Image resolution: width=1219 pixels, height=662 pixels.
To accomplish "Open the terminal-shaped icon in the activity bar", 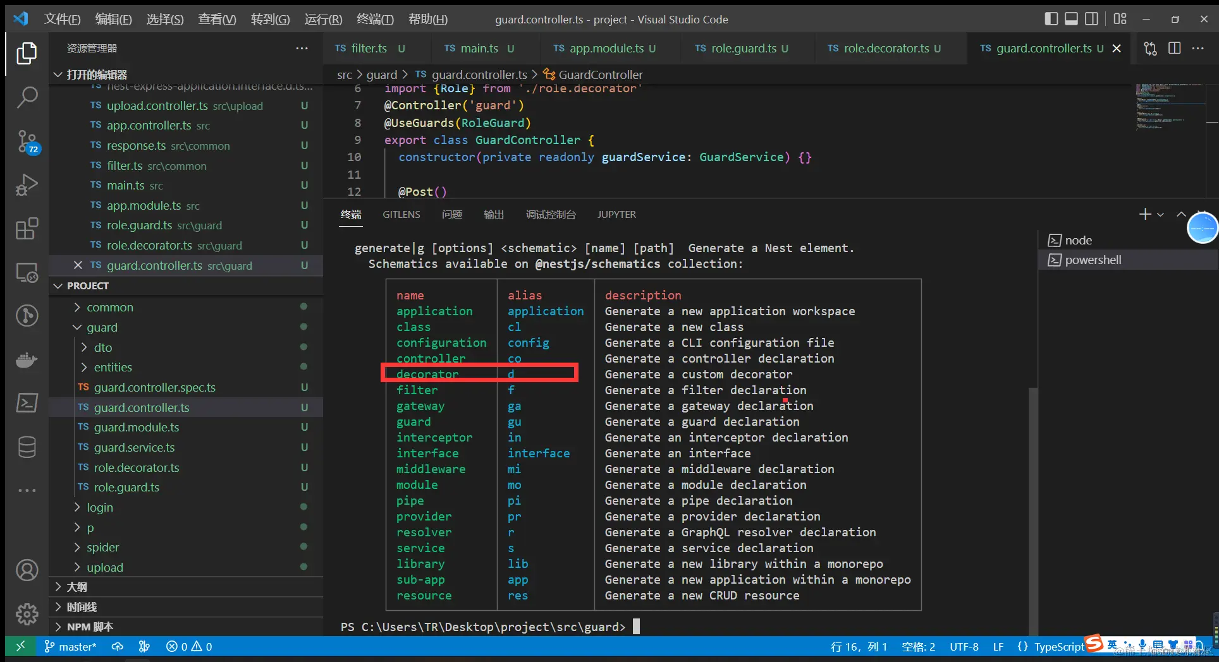I will point(27,403).
